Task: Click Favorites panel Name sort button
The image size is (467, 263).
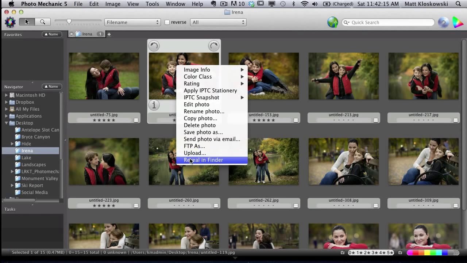Action: (x=51, y=34)
